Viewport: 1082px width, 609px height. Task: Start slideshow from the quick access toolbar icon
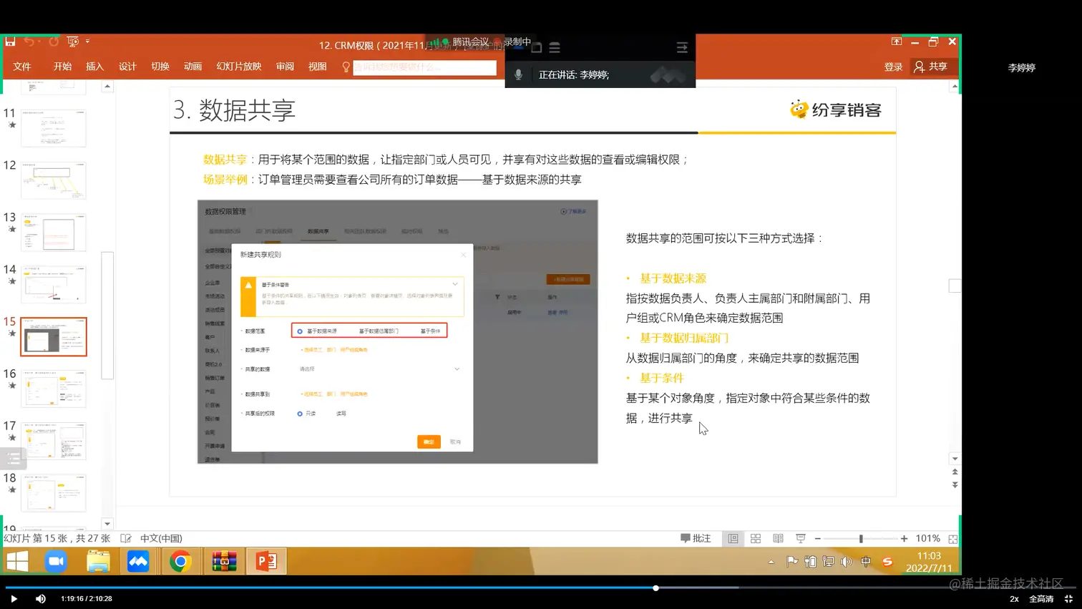click(x=72, y=42)
